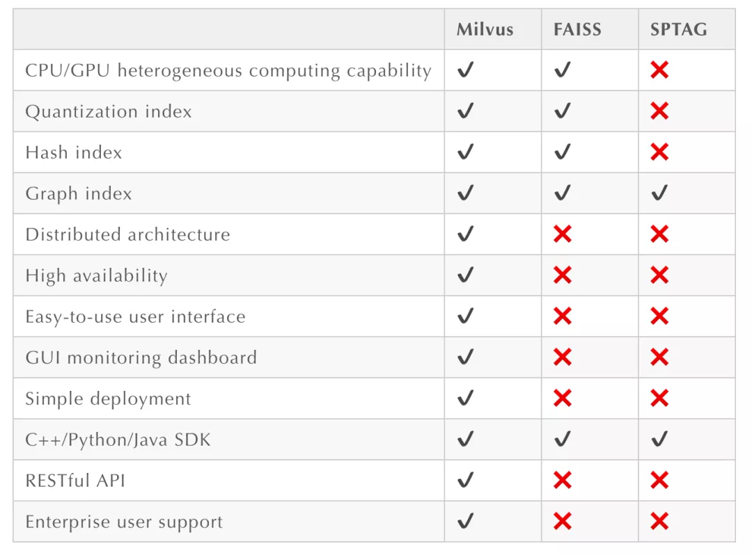Click SPTAG red X for Simple deployment
Screen dimensions: 752x555
pyautogui.click(x=659, y=399)
